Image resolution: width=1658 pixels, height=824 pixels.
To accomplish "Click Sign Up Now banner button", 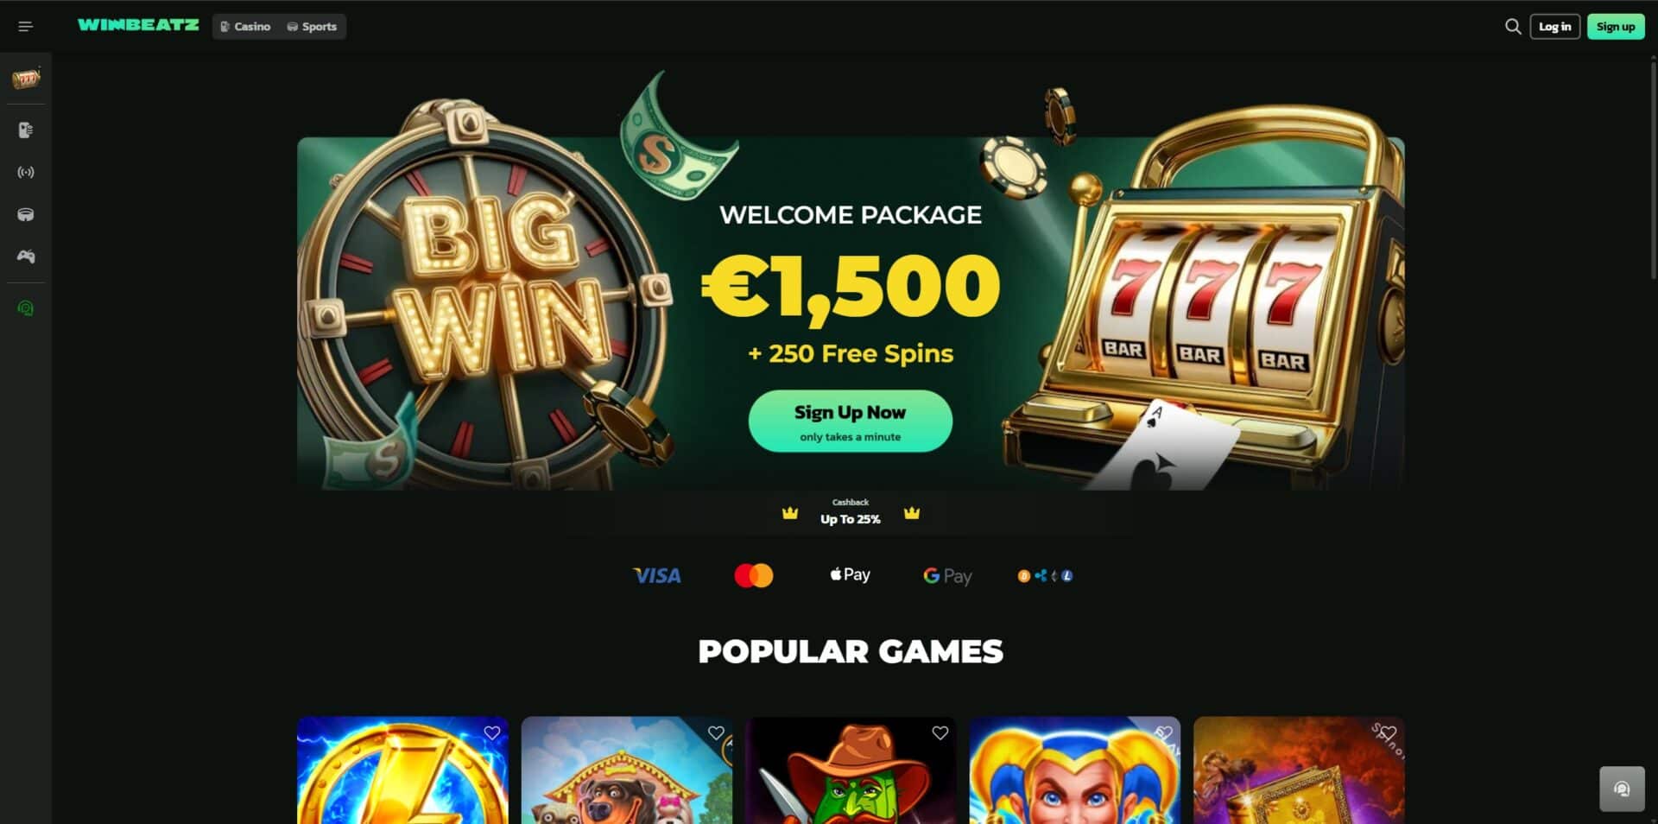I will 851,421.
